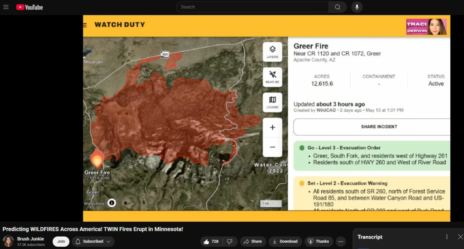Image resolution: width=464 pixels, height=249 pixels.
Task: Open Transcript panel options menu
Action: pyautogui.click(x=447, y=237)
